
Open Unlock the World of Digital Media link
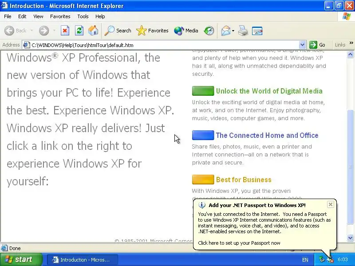click(x=269, y=91)
